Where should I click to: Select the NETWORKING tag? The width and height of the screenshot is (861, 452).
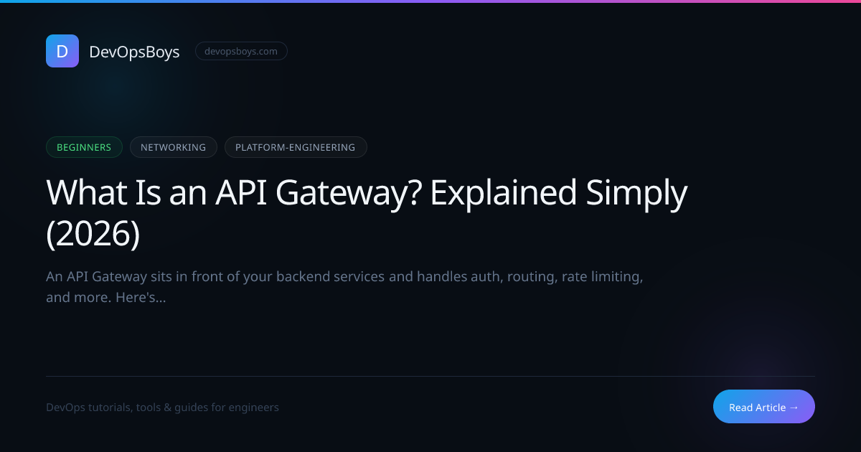(173, 147)
